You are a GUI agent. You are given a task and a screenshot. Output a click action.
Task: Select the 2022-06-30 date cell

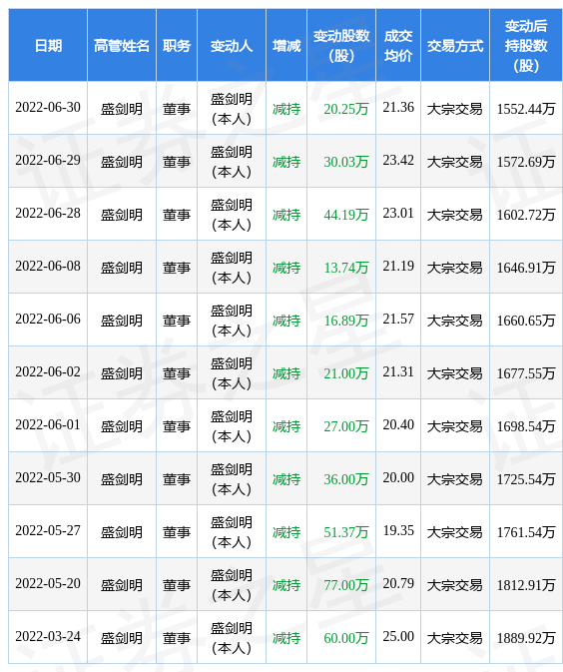(x=48, y=108)
